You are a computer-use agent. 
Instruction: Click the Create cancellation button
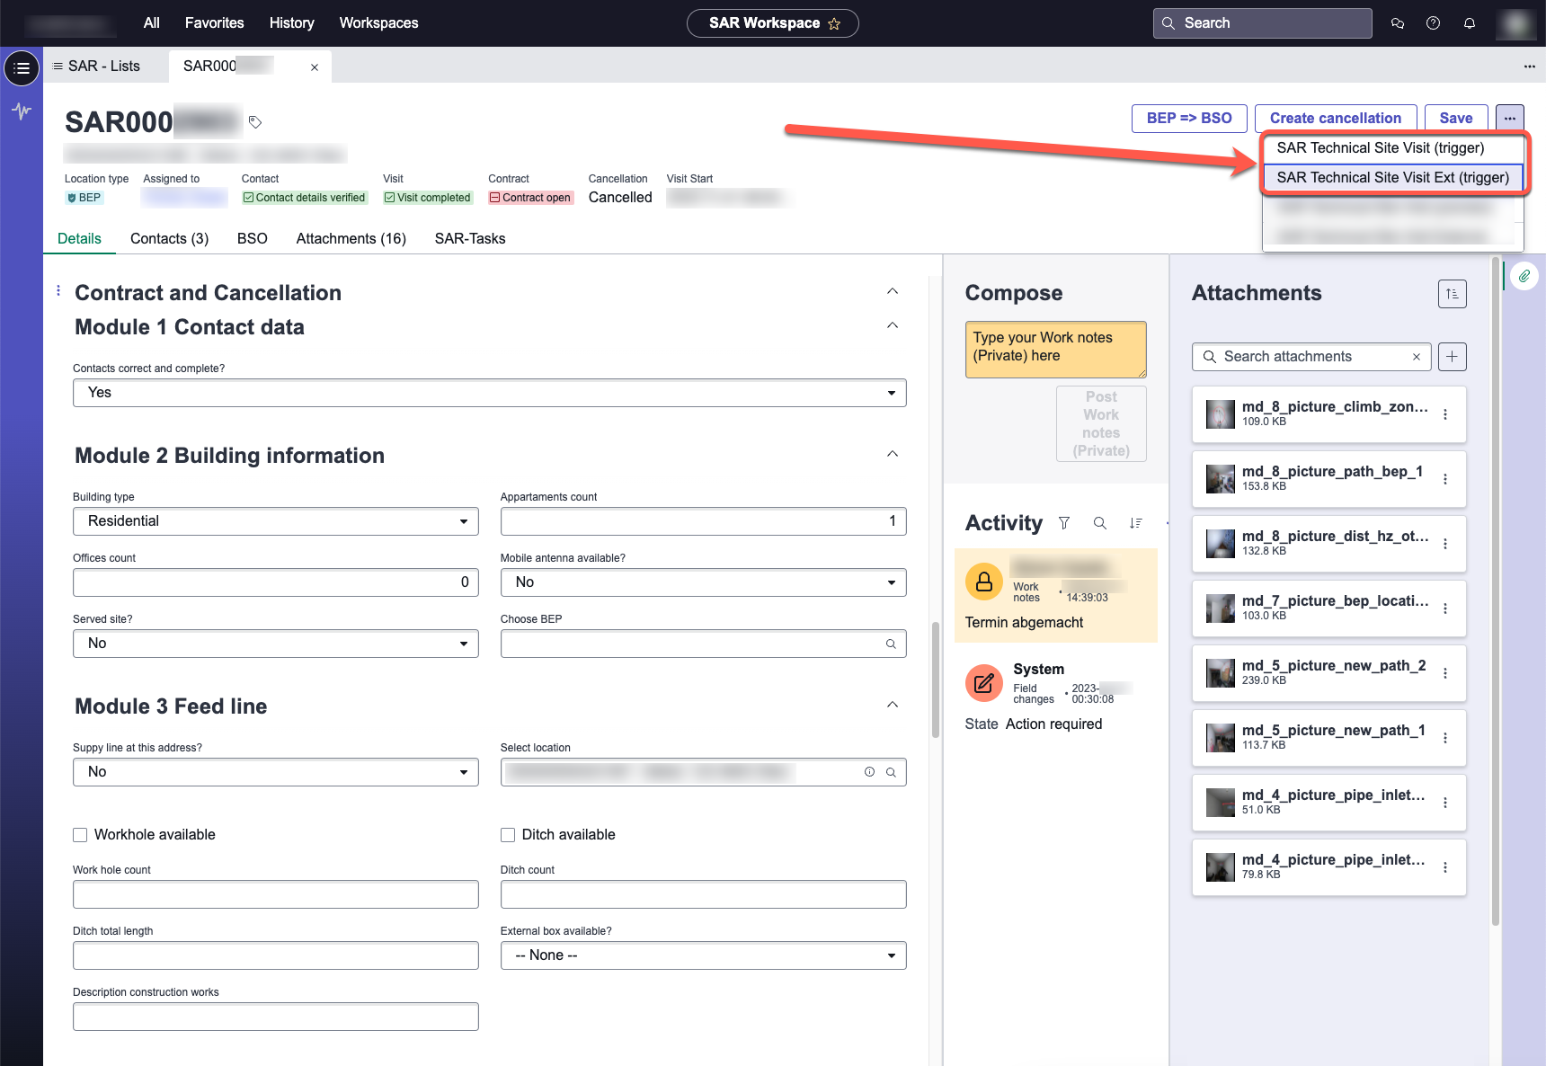[x=1335, y=119]
